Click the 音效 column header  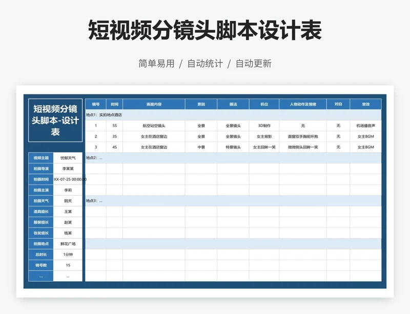[365, 104]
